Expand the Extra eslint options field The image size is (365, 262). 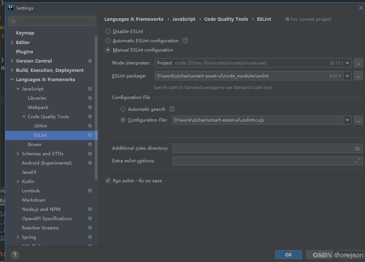click(358, 161)
